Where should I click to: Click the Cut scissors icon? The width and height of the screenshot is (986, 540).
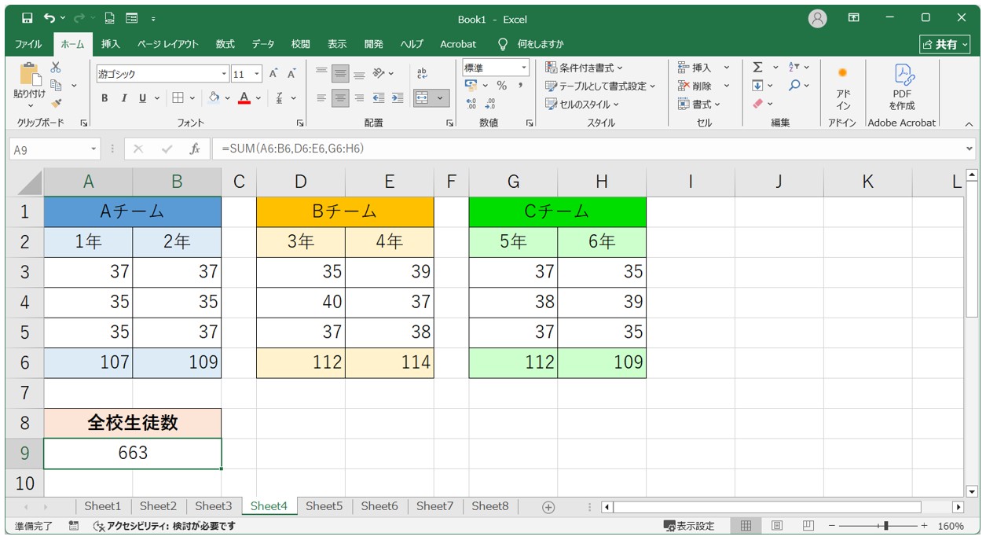[x=56, y=68]
